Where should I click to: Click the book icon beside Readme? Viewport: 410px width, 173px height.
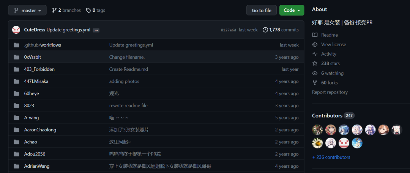[x=315, y=35]
